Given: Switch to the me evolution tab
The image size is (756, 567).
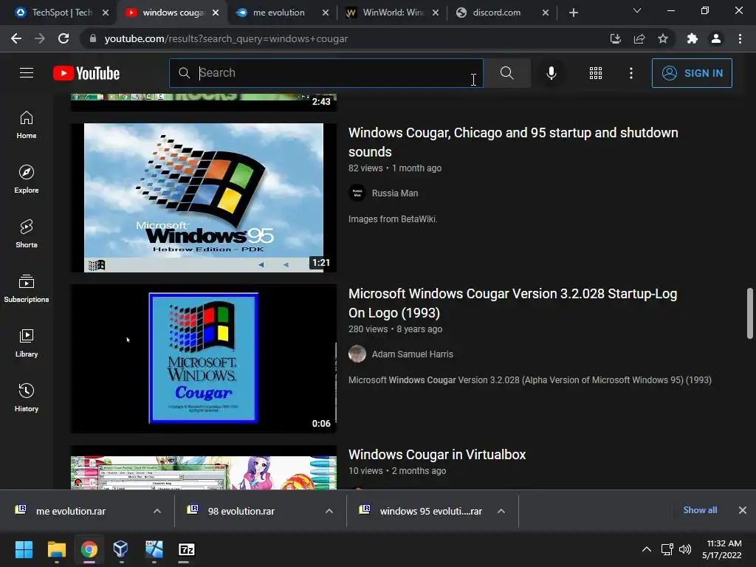Looking at the screenshot, I should (x=278, y=13).
